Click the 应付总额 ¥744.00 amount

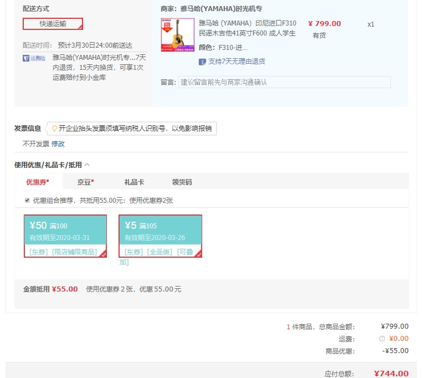[x=392, y=374]
